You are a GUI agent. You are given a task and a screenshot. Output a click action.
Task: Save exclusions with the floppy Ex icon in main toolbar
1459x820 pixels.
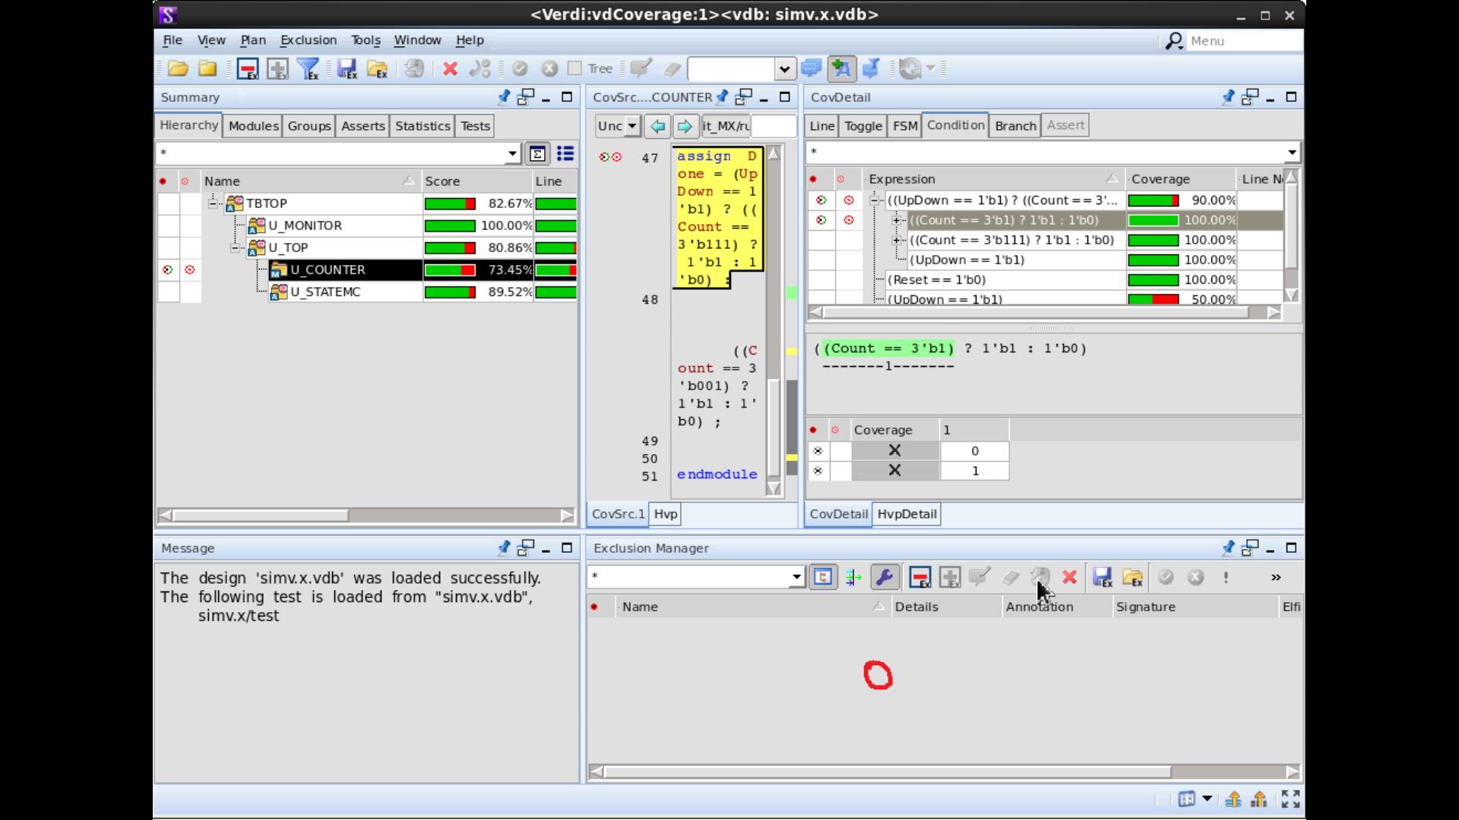pyautogui.click(x=347, y=69)
